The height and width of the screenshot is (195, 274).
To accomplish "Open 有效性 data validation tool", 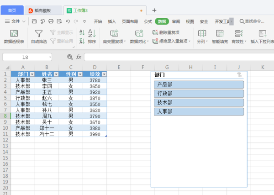I will [239, 37].
